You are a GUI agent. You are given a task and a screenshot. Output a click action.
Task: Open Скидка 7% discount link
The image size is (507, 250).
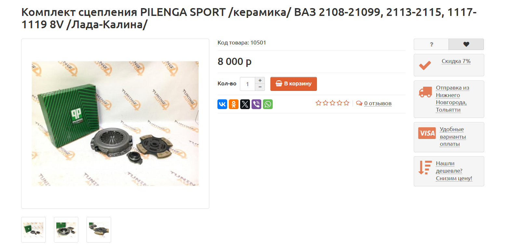pyautogui.click(x=456, y=61)
